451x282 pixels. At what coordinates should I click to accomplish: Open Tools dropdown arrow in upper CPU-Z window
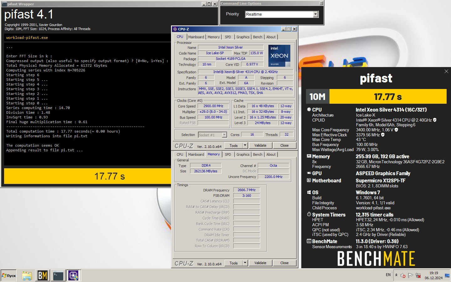coord(245,145)
